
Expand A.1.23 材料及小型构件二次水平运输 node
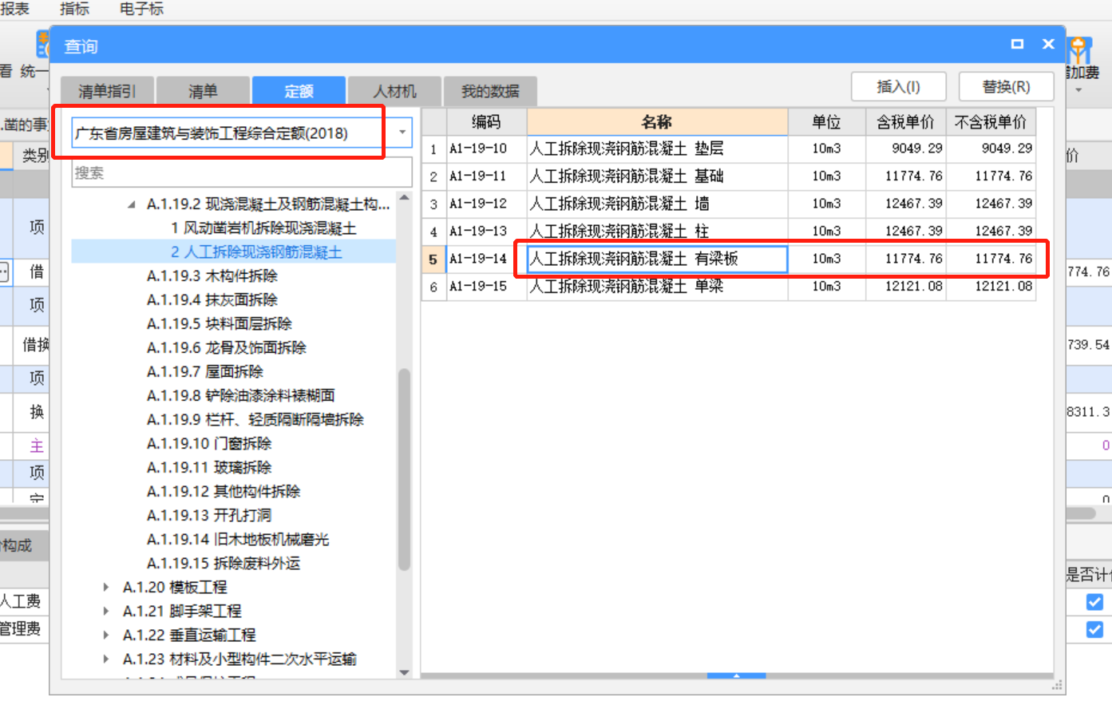tap(106, 659)
